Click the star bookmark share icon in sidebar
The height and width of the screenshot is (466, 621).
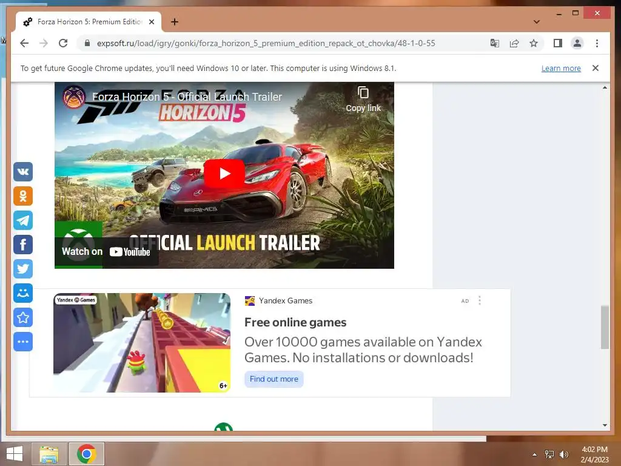(x=23, y=317)
